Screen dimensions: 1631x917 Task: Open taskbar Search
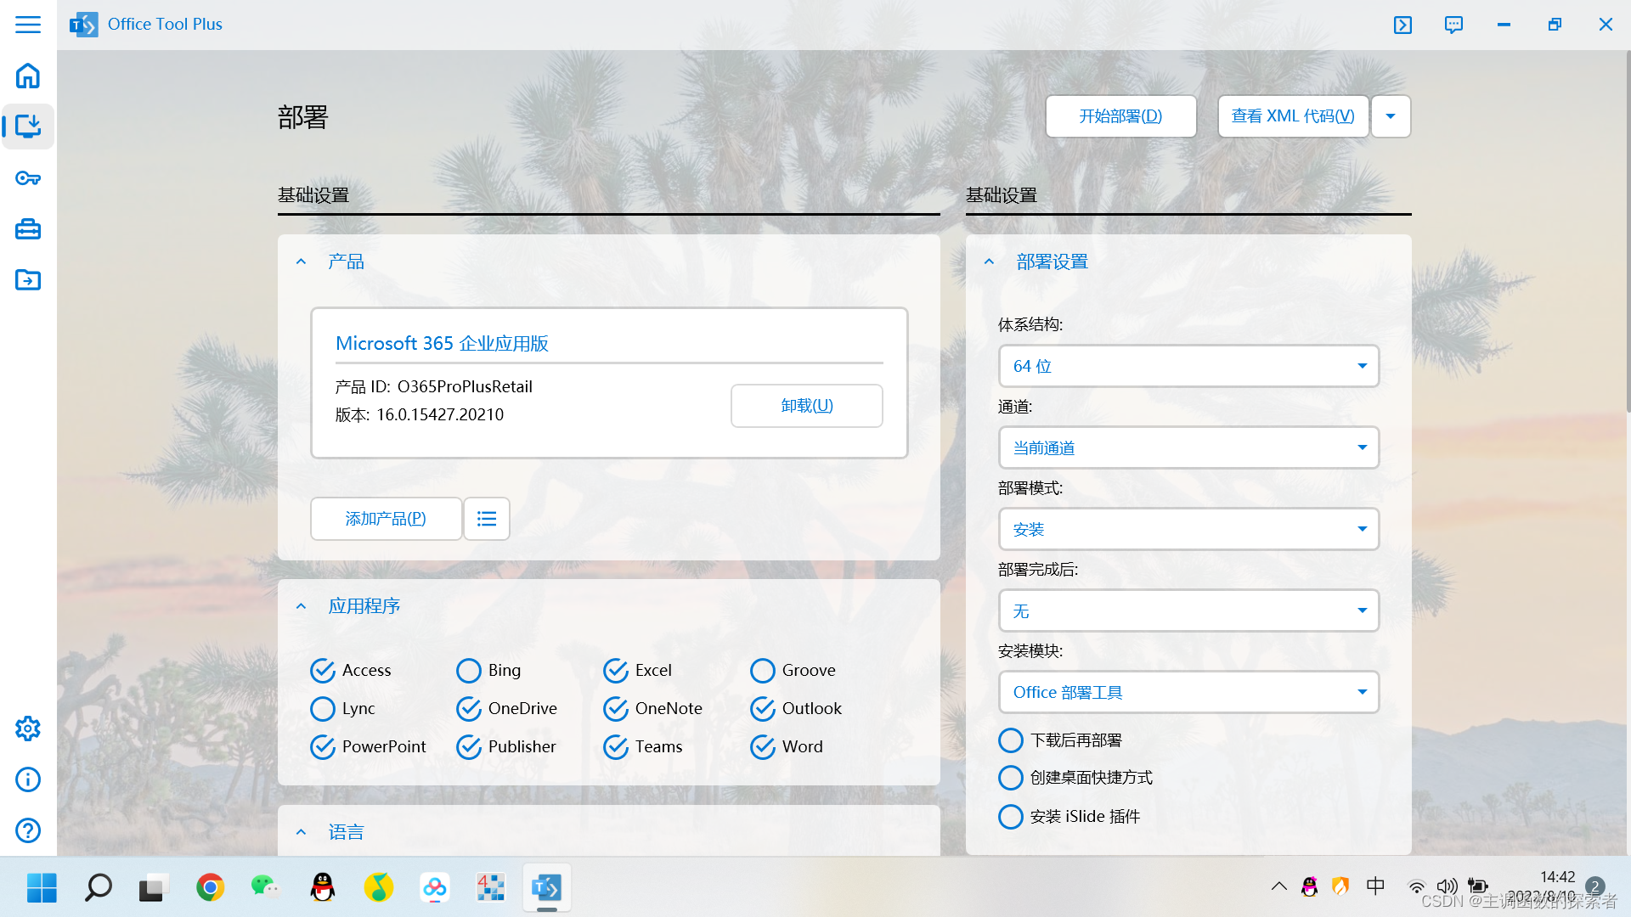coord(98,888)
